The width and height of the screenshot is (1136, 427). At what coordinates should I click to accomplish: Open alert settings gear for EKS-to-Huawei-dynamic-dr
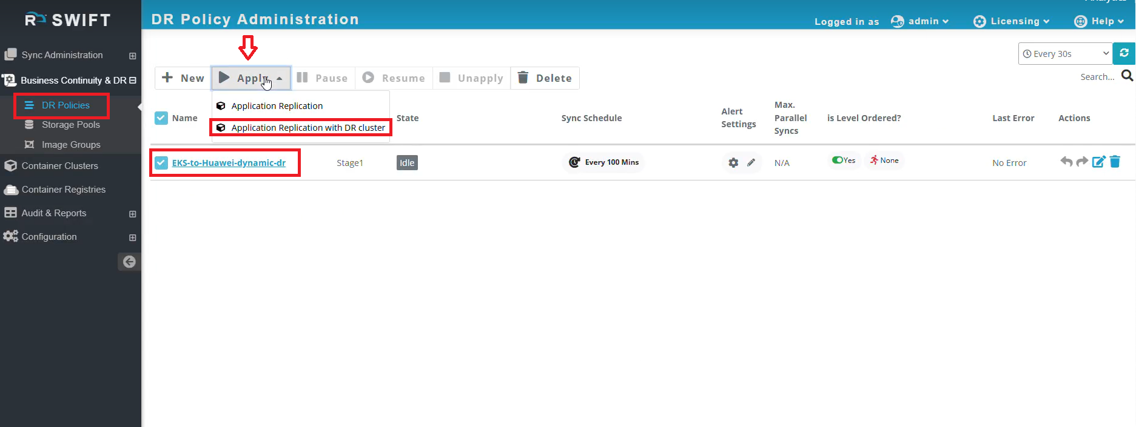pos(733,162)
